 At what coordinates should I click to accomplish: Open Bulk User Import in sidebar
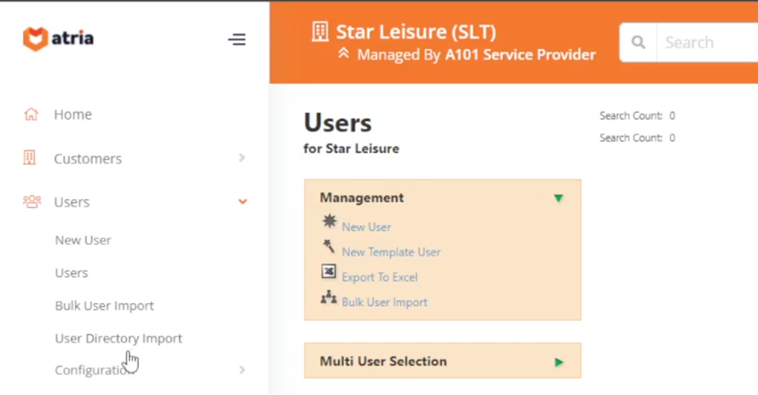(x=104, y=306)
